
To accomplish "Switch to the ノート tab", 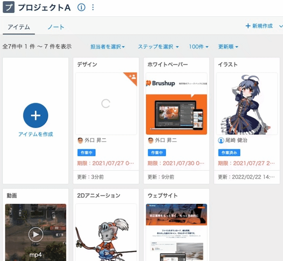I will pos(56,27).
